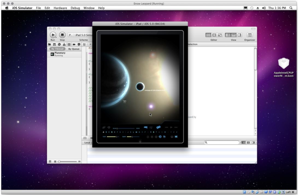Select the Version editor mode
This screenshot has height=196, width=299.
220,35
